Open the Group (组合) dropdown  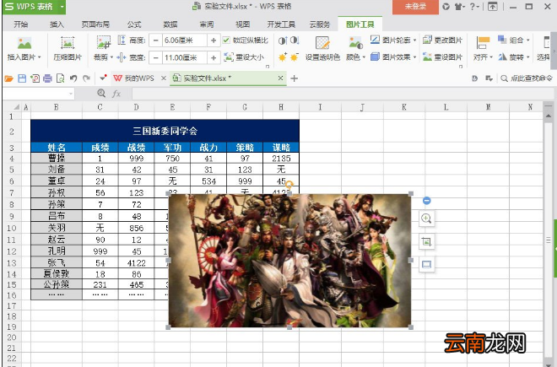(514, 40)
